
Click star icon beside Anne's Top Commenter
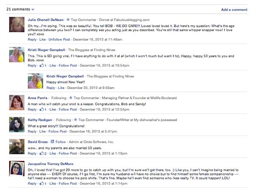click(71, 97)
